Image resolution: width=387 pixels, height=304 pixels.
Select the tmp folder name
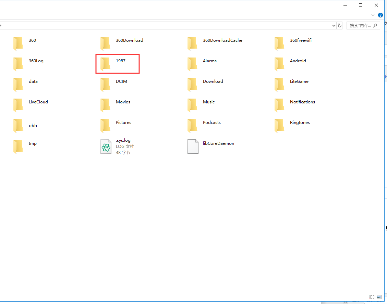tap(33, 143)
